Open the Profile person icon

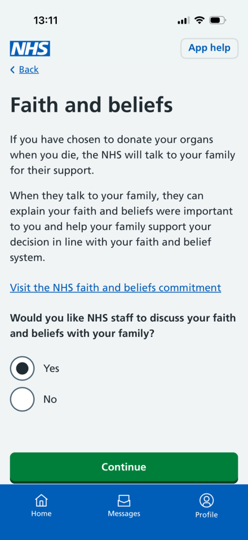(206, 500)
